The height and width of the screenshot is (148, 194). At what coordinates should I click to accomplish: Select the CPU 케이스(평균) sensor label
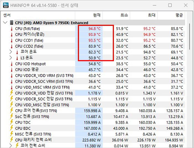(x=30, y=34)
